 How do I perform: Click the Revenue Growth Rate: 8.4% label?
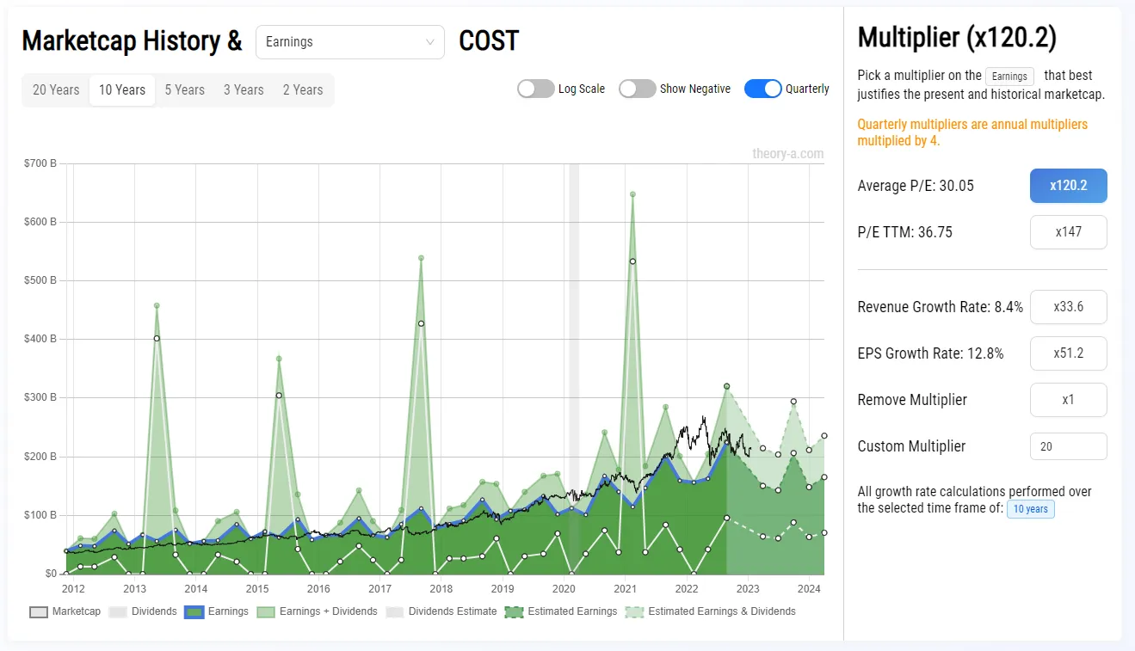pos(941,307)
